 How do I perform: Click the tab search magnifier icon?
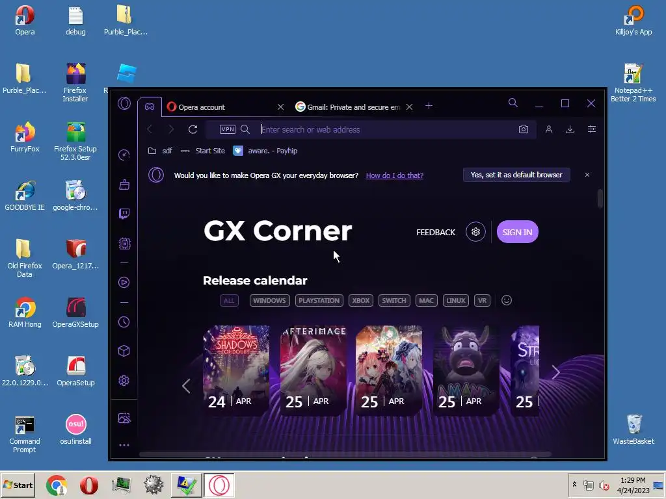513,103
